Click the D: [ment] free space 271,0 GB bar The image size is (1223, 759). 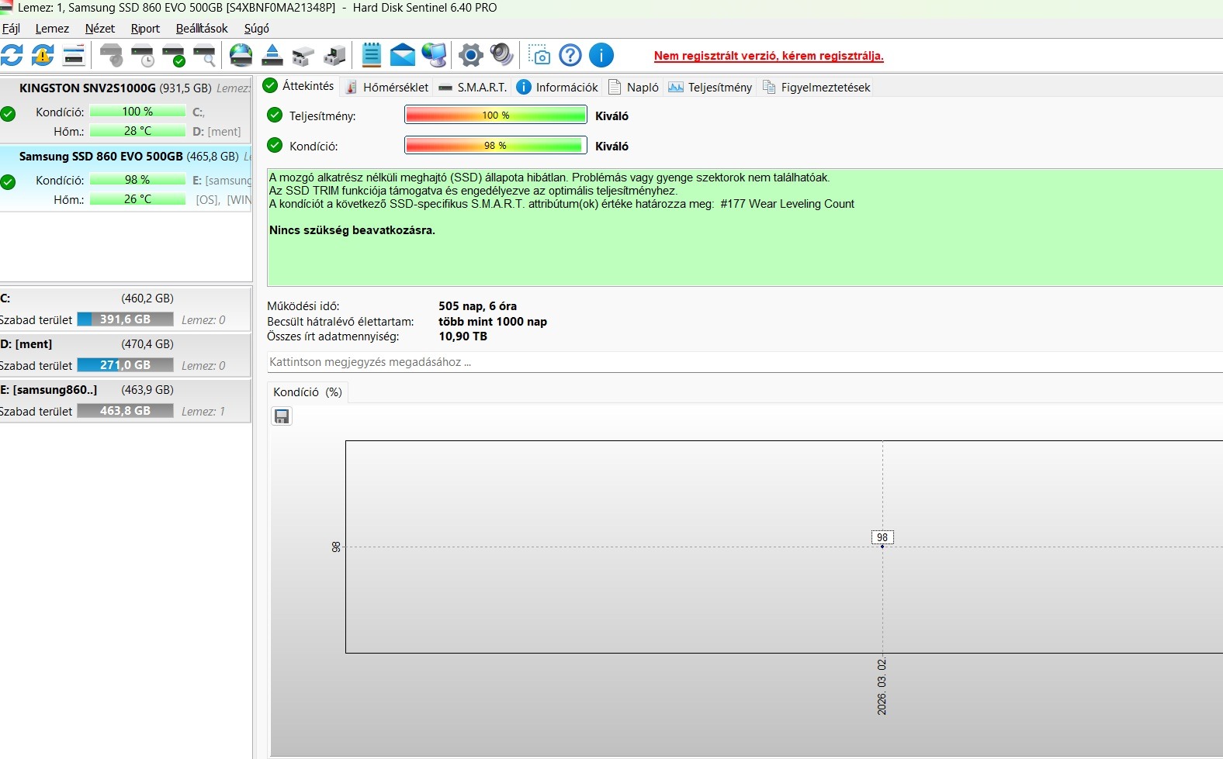coord(125,365)
